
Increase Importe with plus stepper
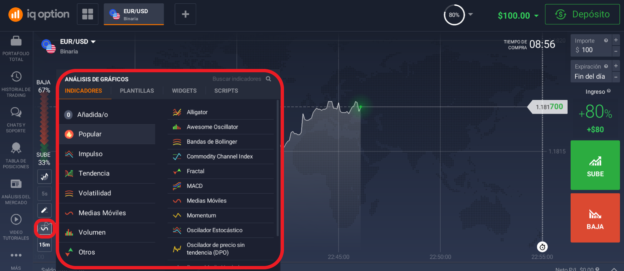616,40
